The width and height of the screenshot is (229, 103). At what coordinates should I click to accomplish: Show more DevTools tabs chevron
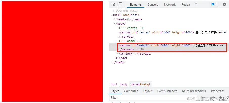[196, 4]
